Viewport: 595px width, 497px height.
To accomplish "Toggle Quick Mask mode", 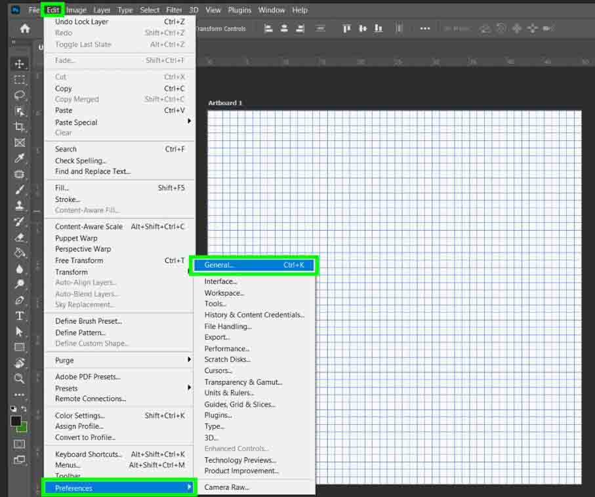I will (x=20, y=445).
